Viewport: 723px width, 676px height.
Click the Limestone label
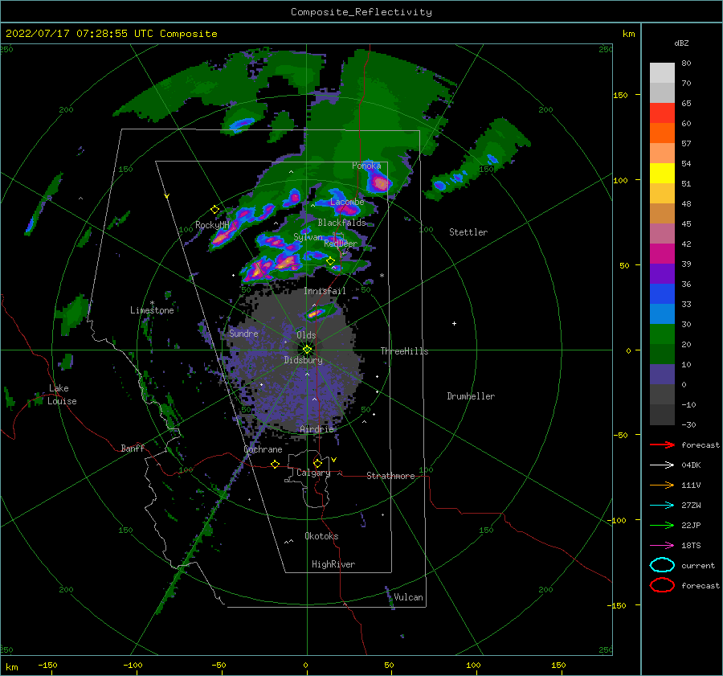152,310
